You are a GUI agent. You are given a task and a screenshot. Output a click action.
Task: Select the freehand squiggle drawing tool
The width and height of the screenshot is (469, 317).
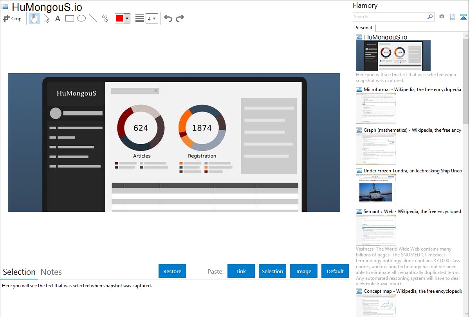click(x=105, y=18)
